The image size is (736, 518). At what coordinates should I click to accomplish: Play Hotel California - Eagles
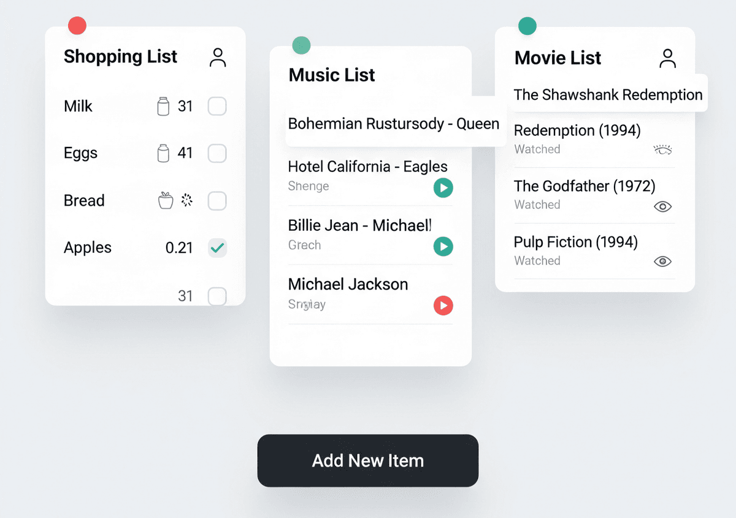point(443,187)
